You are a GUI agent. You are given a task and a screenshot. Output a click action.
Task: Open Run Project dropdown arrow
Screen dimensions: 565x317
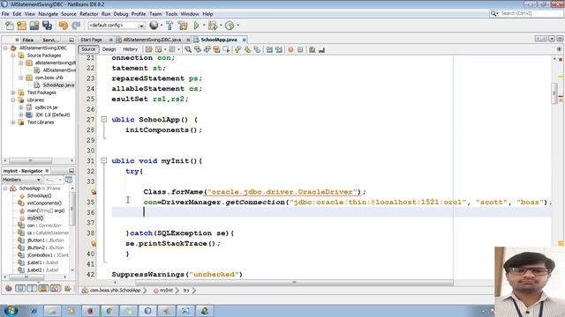204,26
